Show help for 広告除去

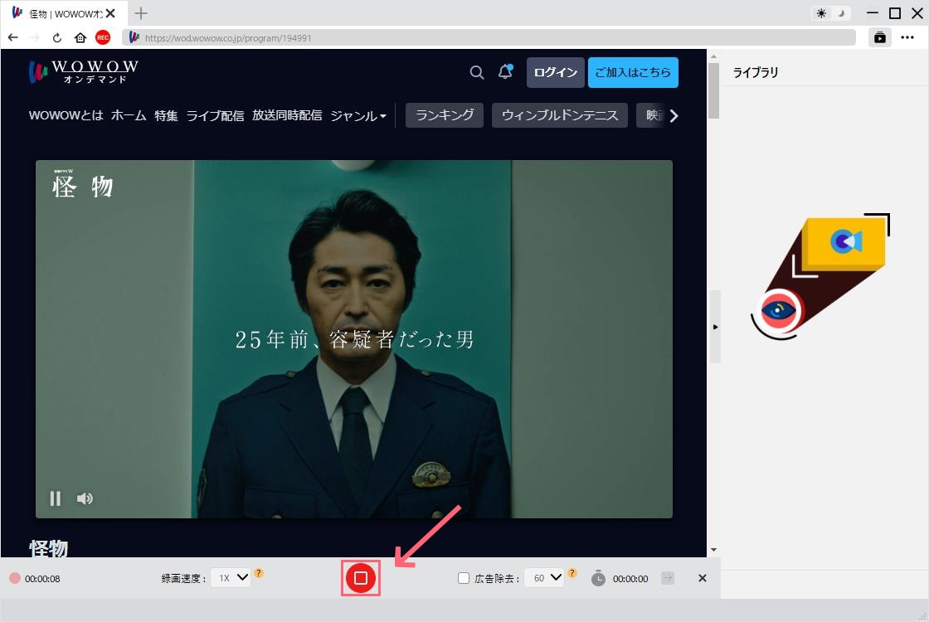pyautogui.click(x=572, y=573)
